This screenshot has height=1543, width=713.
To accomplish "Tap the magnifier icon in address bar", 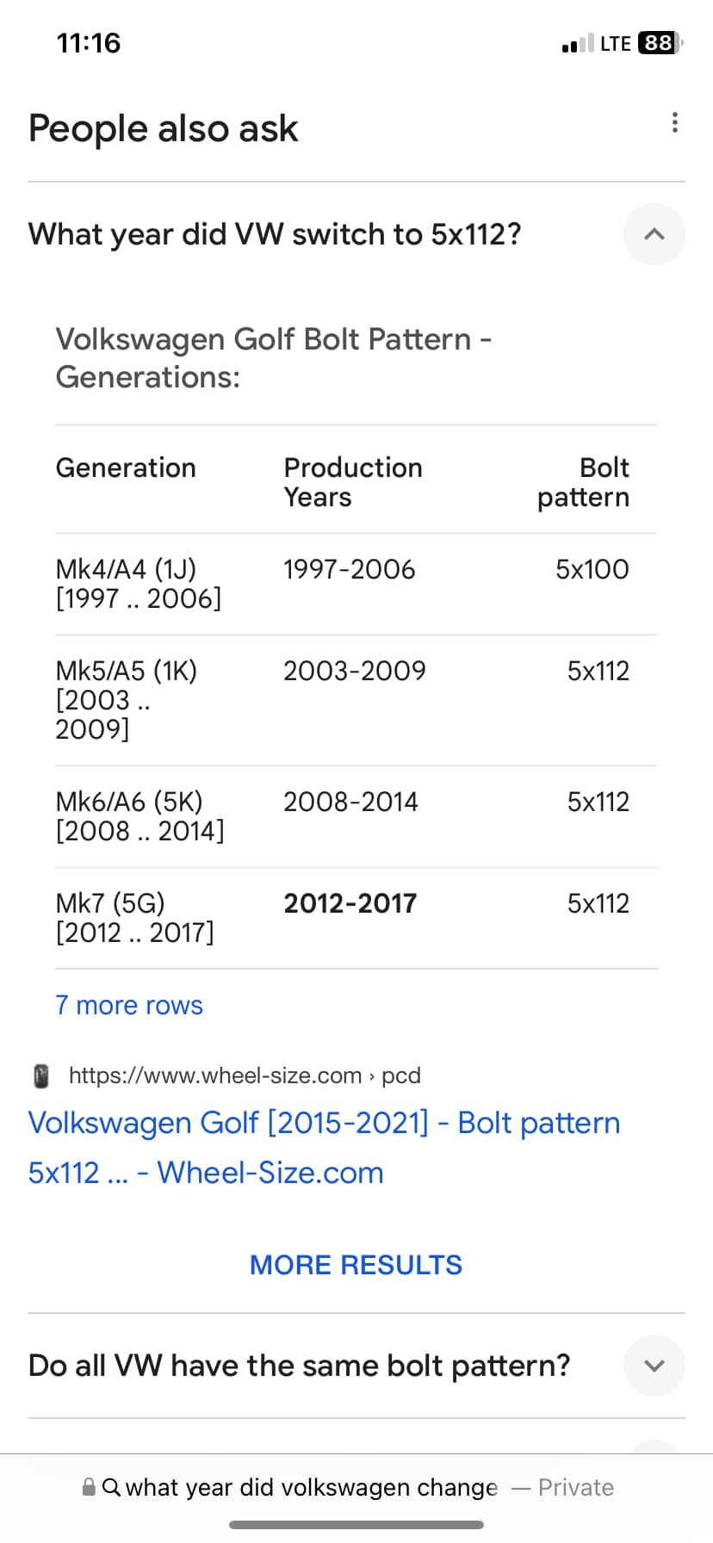I will click(x=111, y=1487).
